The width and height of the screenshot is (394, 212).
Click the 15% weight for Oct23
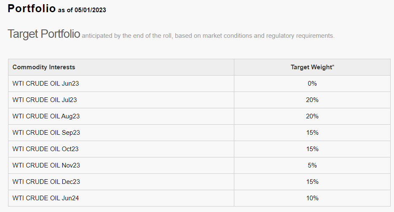tap(312, 149)
